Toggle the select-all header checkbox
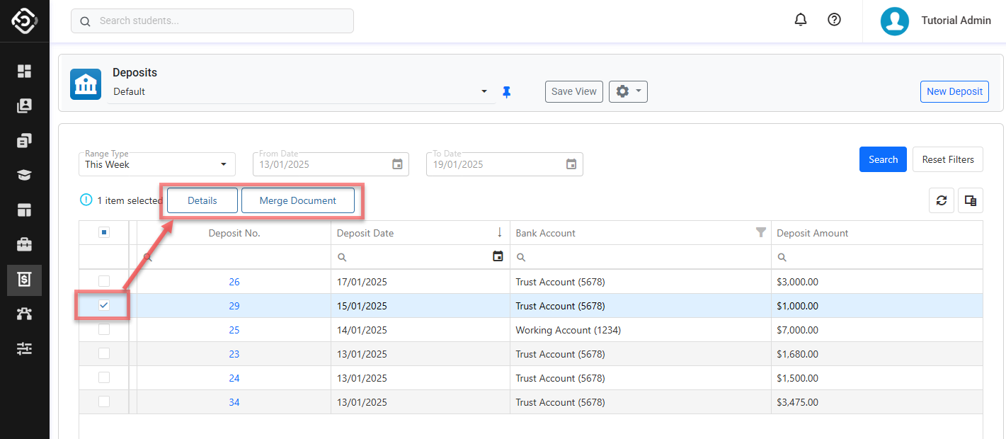This screenshot has width=1006, height=439. [104, 232]
